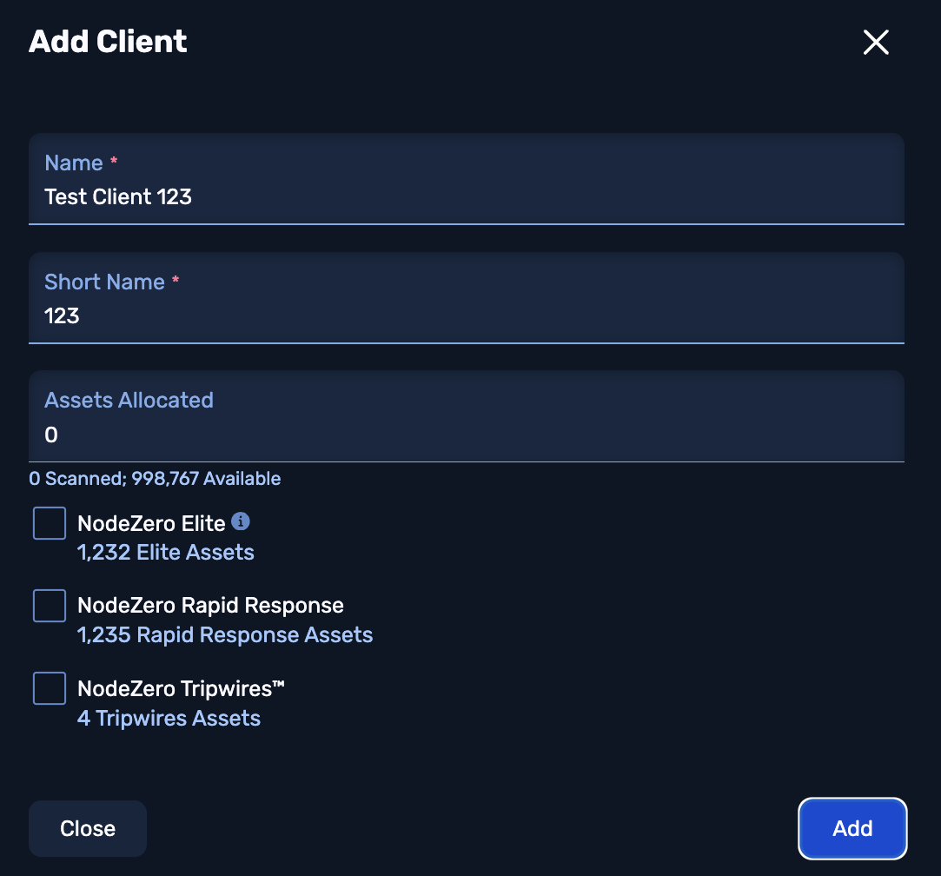Click the info icon next to NodeZero Elite
941x876 pixels.
[x=241, y=520]
